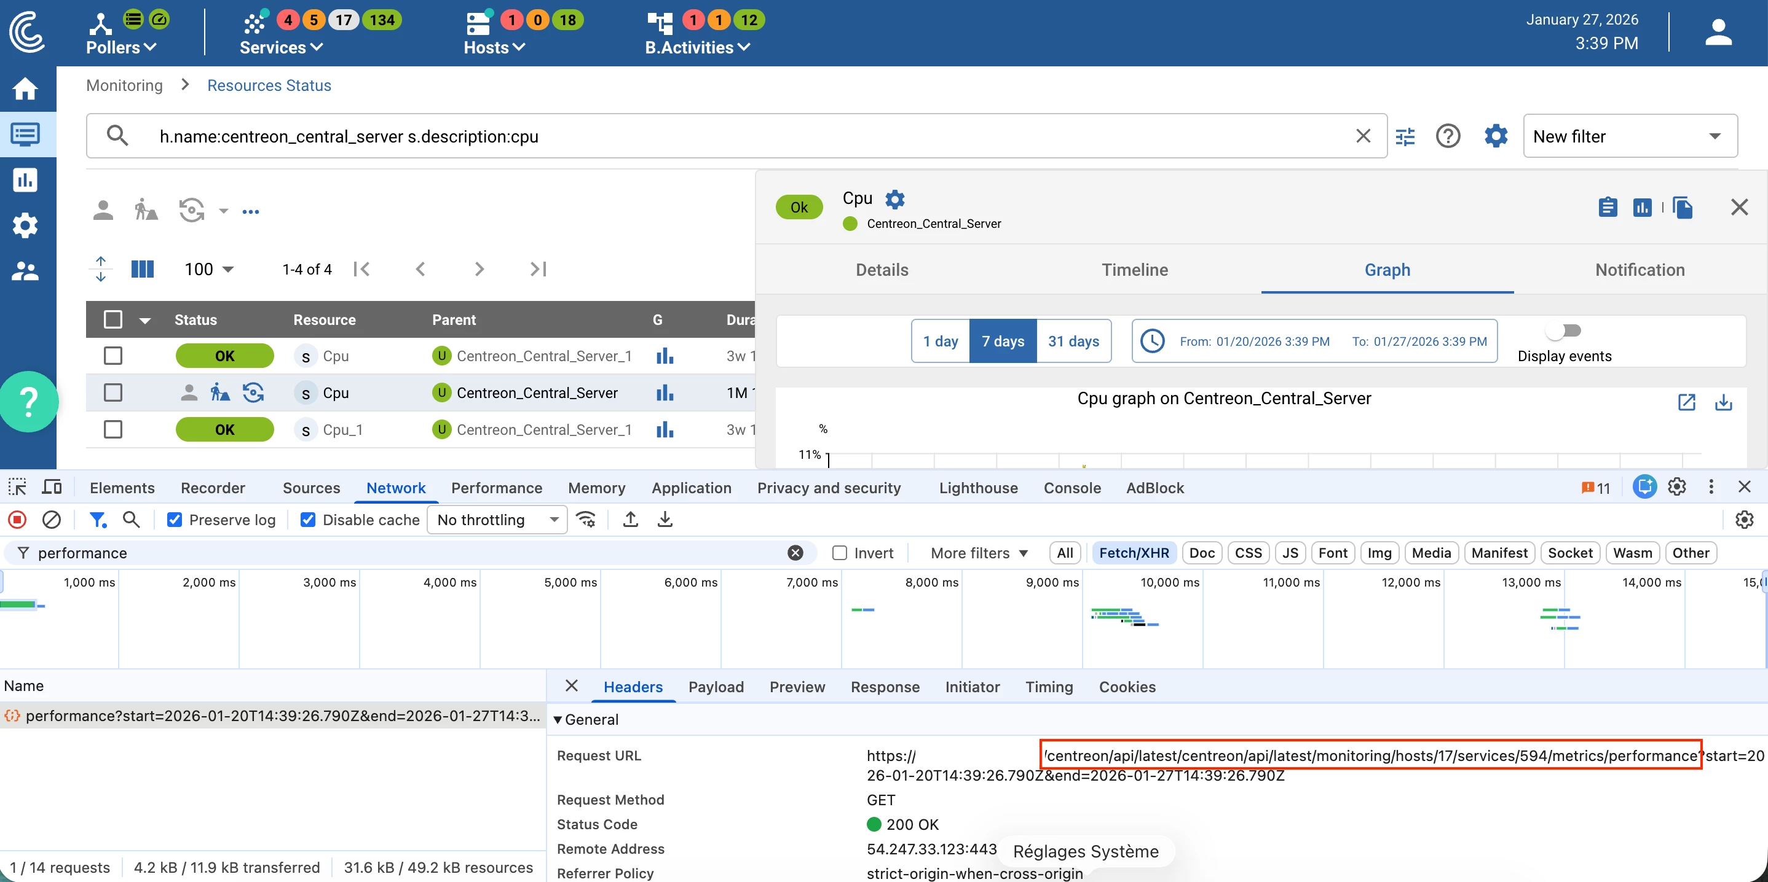Select the 31 days period button
The image size is (1768, 882).
point(1073,341)
